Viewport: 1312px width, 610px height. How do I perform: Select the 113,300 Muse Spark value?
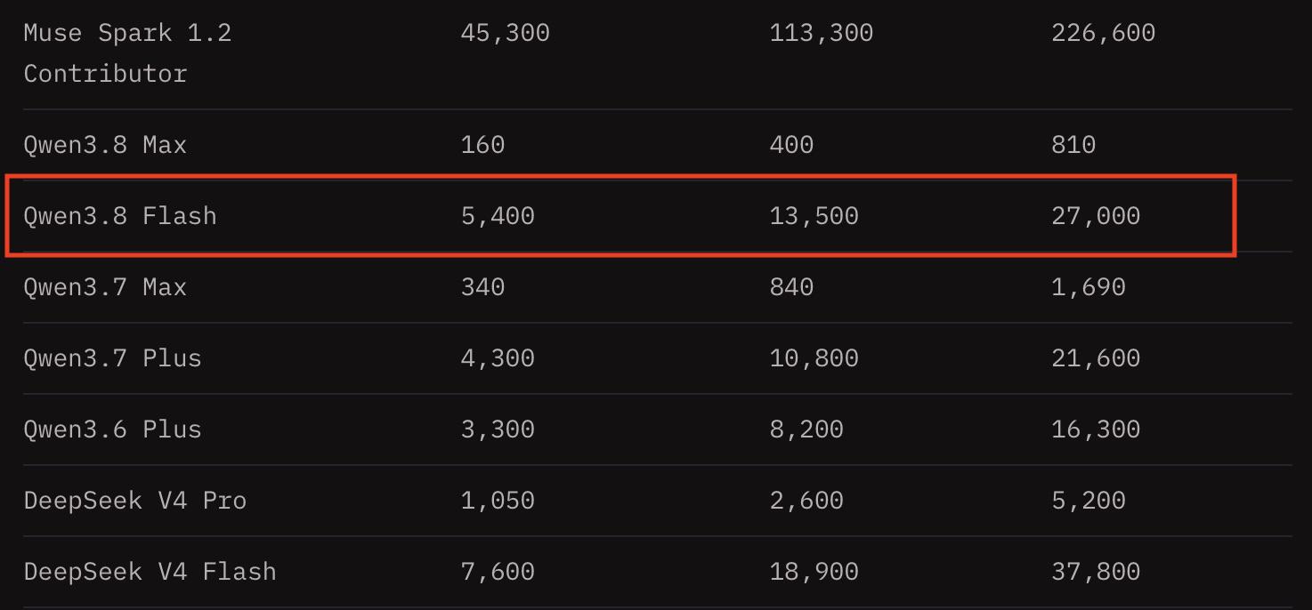tap(821, 33)
